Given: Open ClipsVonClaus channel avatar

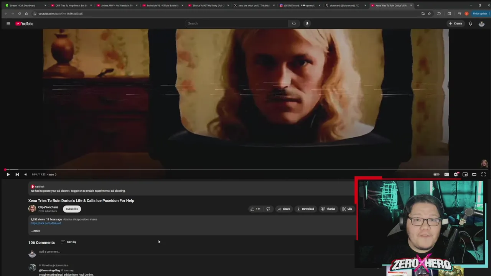Looking at the screenshot, I should (x=32, y=209).
